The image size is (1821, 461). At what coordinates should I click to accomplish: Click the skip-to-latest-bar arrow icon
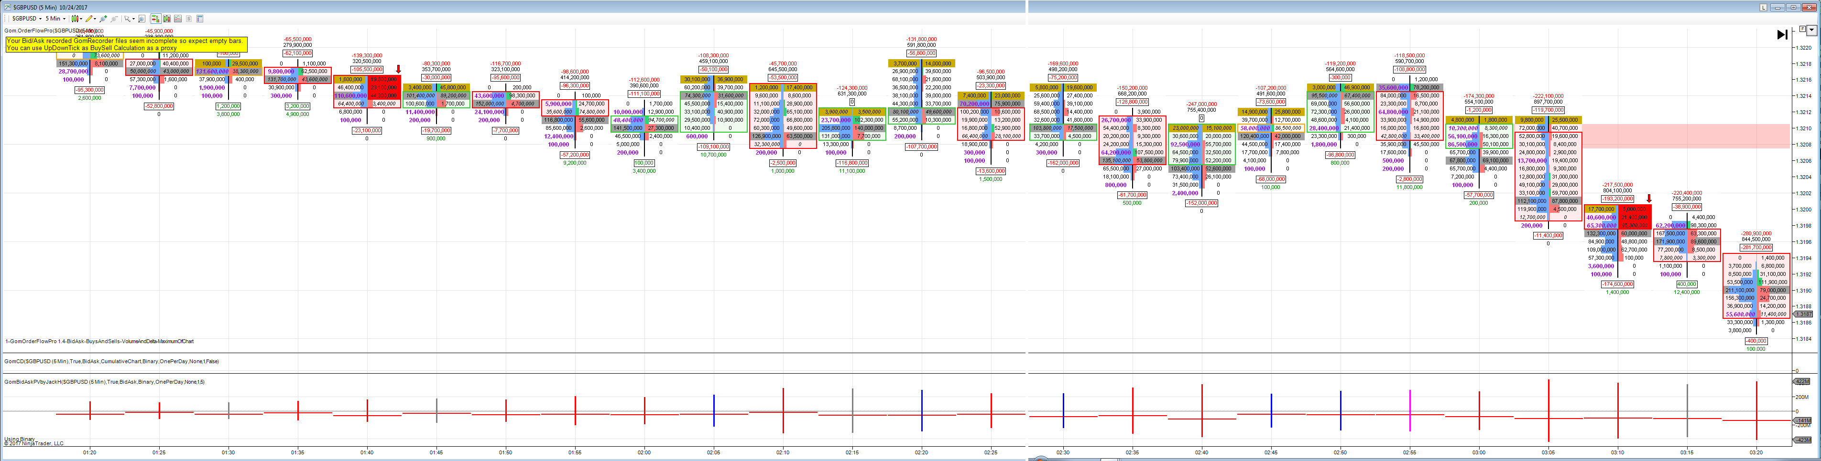point(1782,34)
